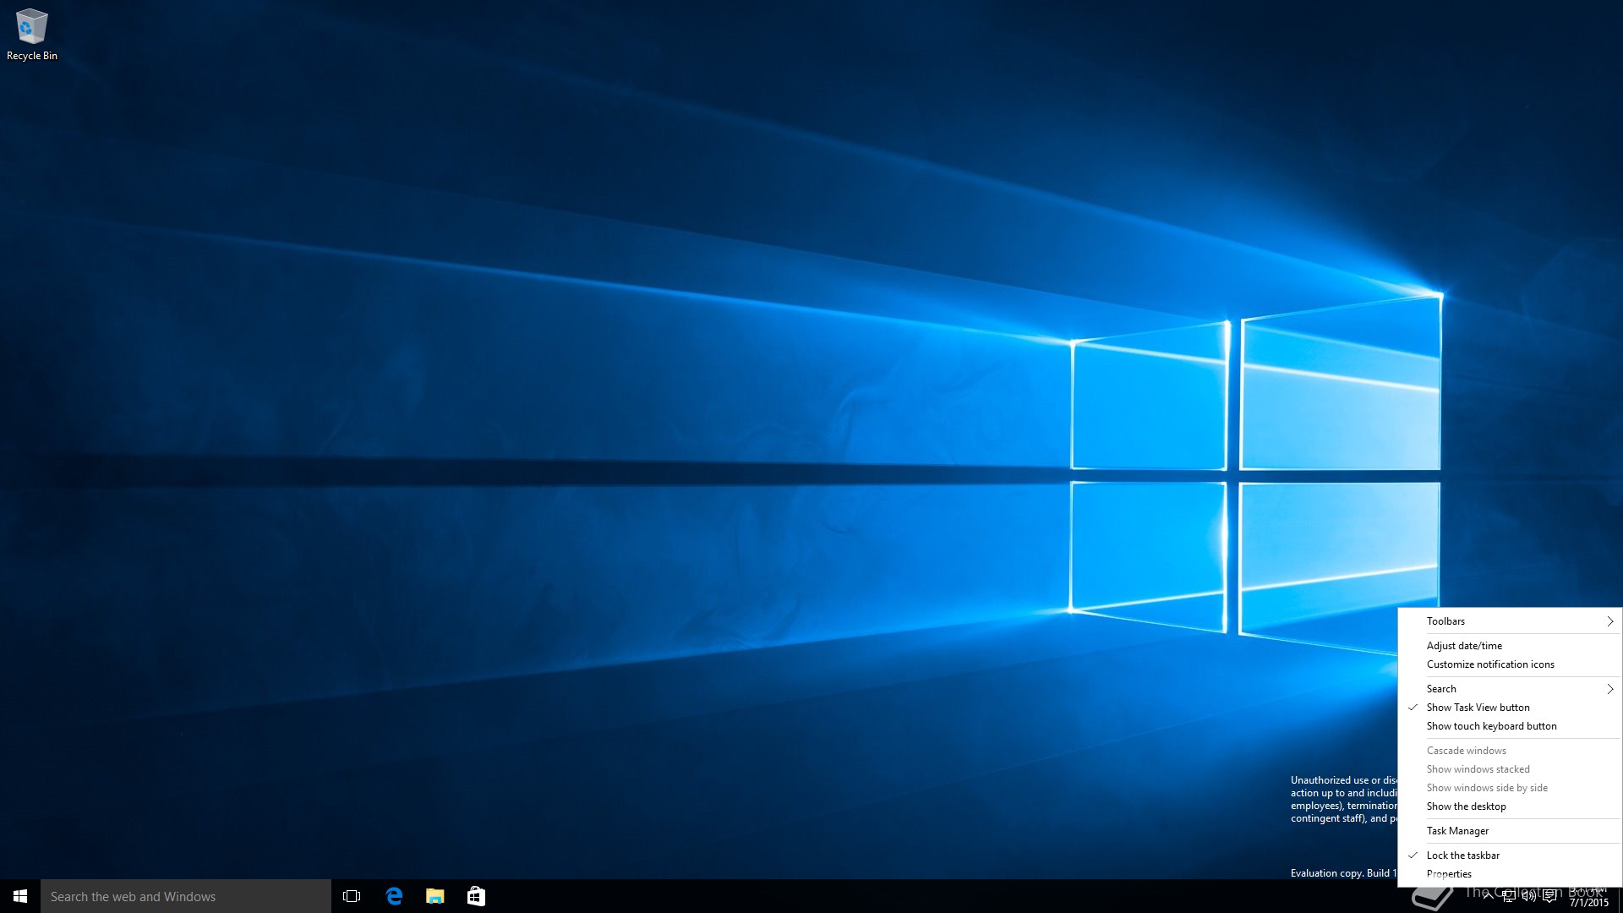Open the Windows Store taskbar icon

click(x=476, y=896)
